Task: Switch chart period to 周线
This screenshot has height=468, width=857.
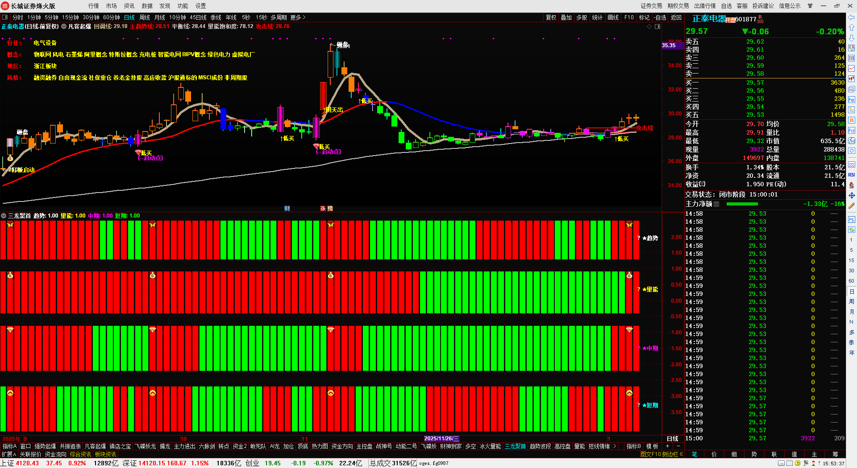Action: pyautogui.click(x=145, y=17)
